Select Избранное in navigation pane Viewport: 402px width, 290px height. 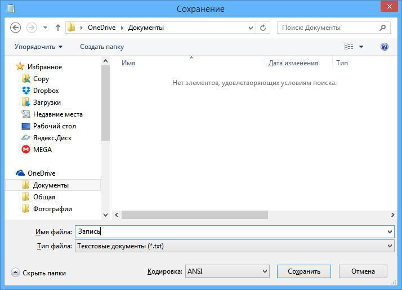[45, 67]
